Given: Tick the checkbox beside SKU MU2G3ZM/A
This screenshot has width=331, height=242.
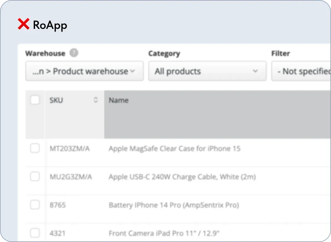Looking at the screenshot, I should [35, 176].
